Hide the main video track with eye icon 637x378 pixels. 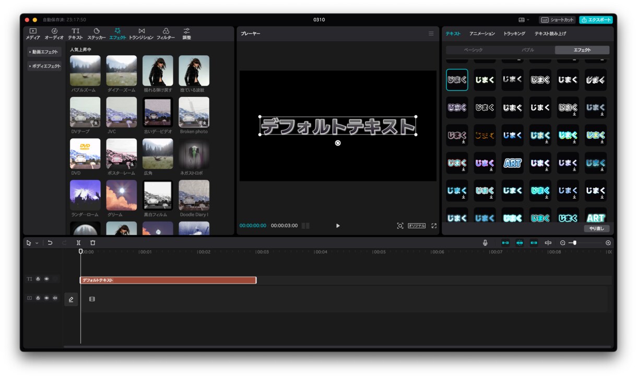[x=46, y=298]
